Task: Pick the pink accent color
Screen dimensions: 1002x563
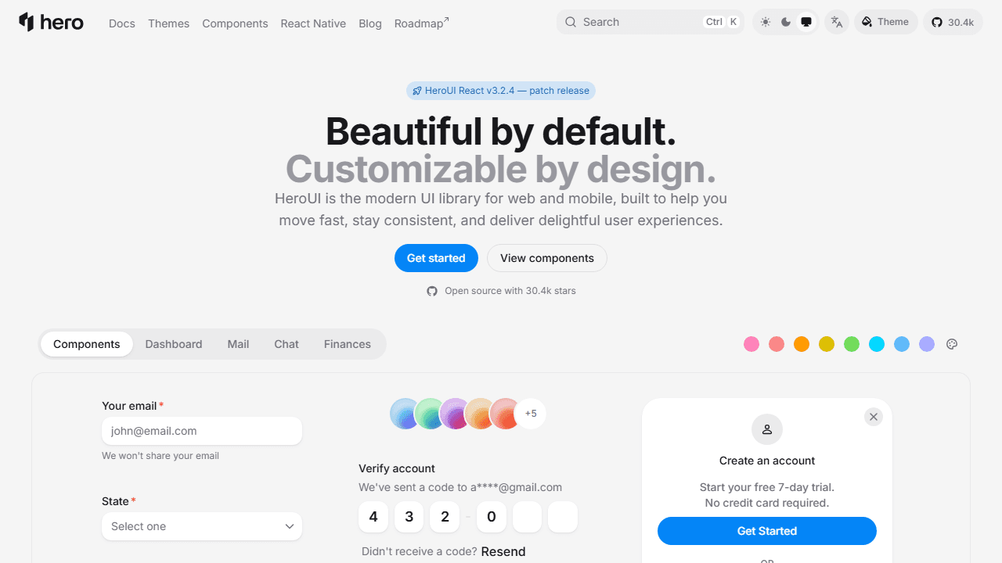Action: 751,344
